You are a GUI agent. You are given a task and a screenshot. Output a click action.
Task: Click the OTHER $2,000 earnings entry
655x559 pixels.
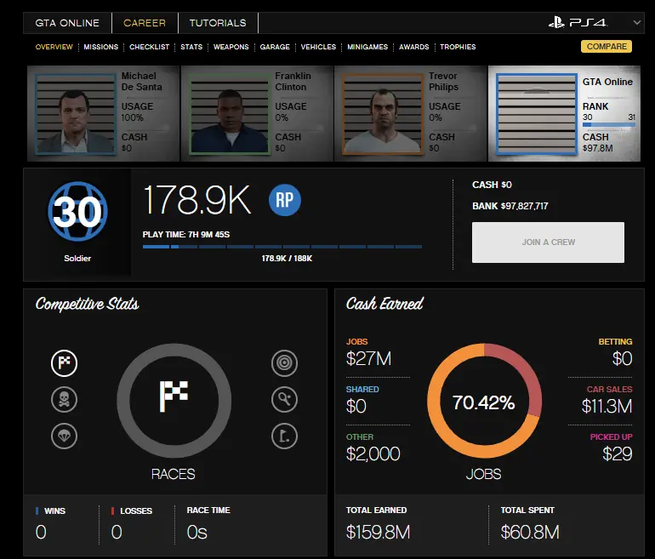[373, 448]
